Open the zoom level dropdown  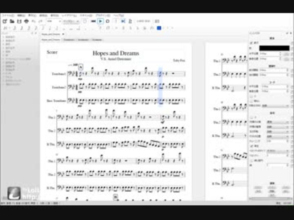[x=54, y=21]
